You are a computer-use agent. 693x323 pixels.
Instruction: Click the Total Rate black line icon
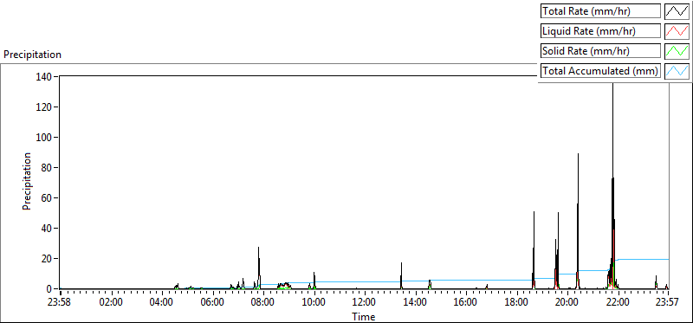coord(677,11)
